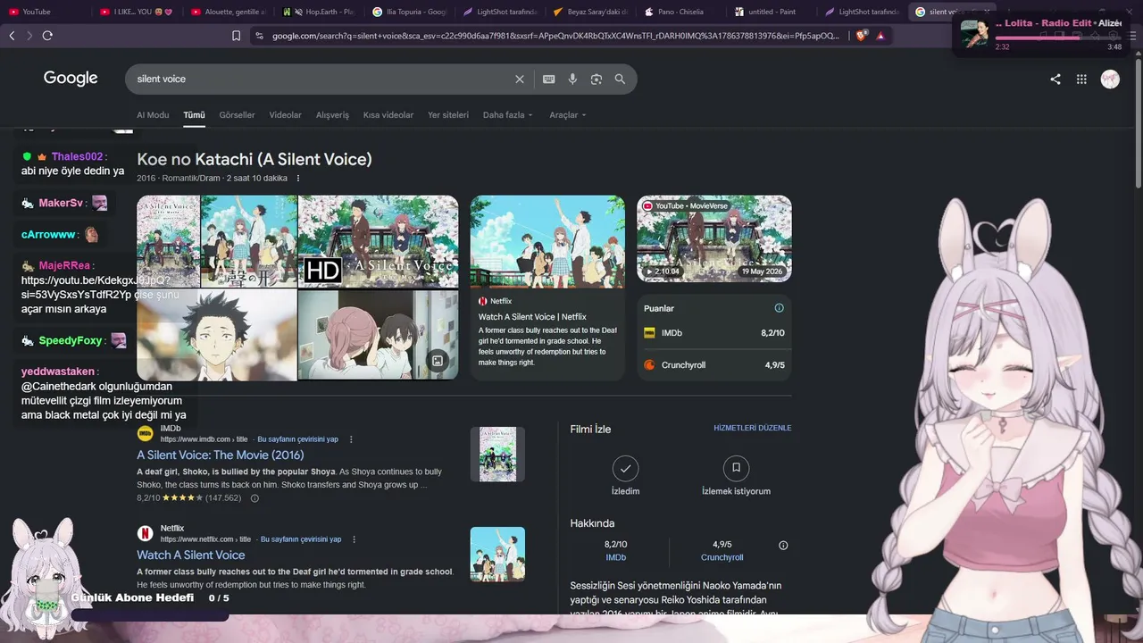Open the Lolita track album art thumbnail
The width and height of the screenshot is (1143, 643).
(974, 34)
